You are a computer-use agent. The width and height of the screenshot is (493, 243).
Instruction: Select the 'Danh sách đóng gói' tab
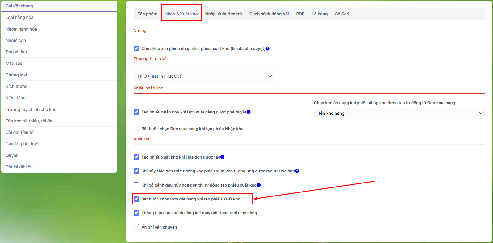pyautogui.click(x=269, y=14)
